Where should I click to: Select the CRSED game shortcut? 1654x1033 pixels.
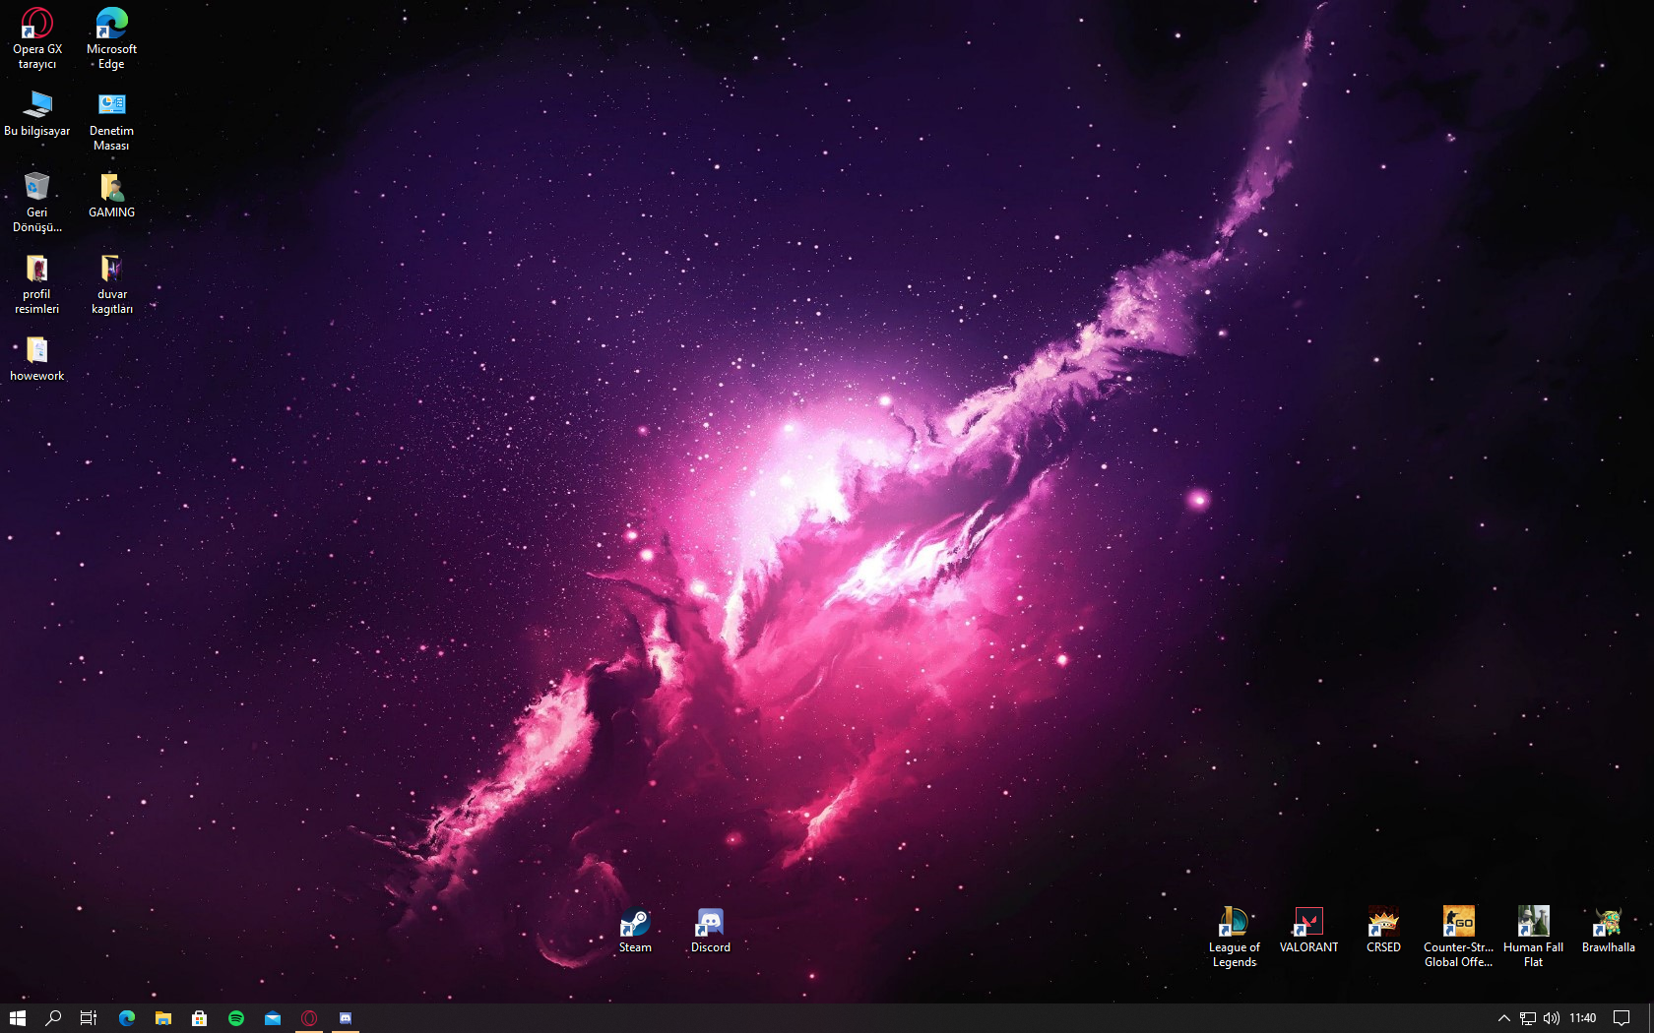pos(1383,931)
